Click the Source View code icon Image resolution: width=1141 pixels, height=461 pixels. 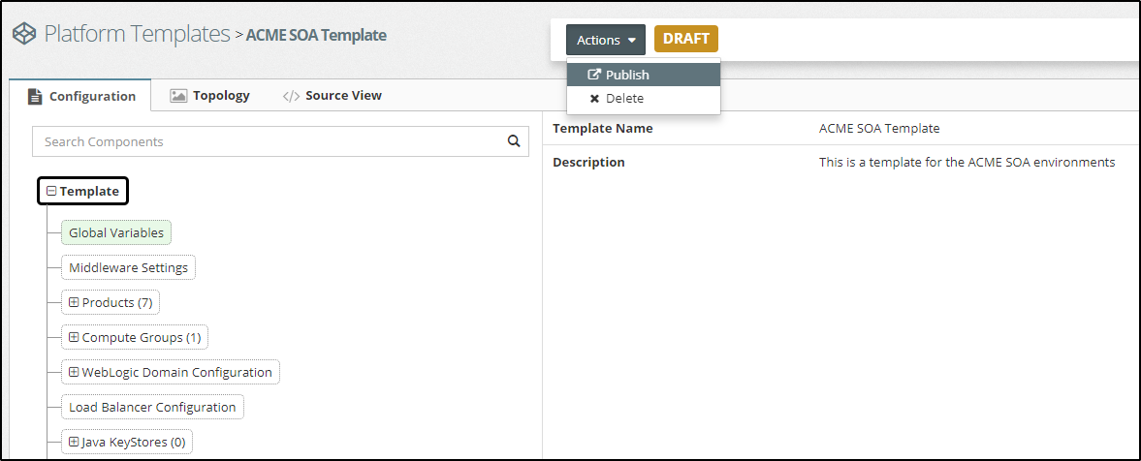(291, 96)
